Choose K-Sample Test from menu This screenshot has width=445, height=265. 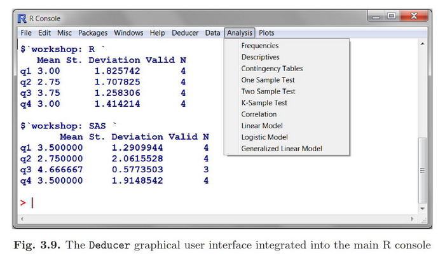pyautogui.click(x=264, y=103)
